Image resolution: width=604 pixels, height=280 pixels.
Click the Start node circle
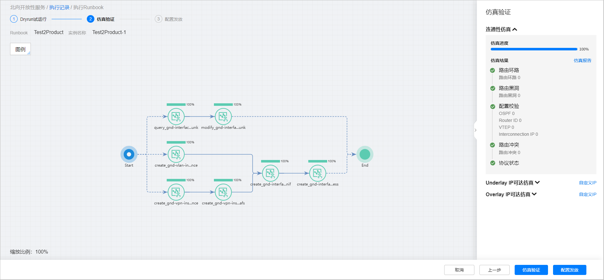[129, 154]
